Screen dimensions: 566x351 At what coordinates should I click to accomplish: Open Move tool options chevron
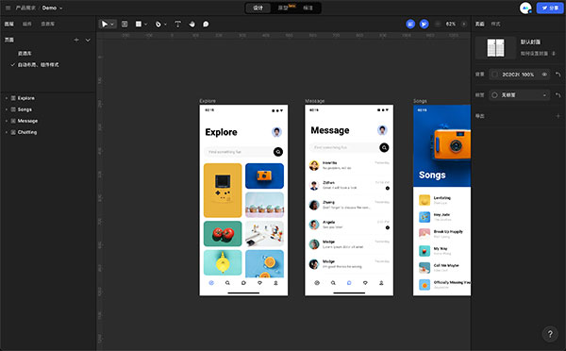(112, 25)
